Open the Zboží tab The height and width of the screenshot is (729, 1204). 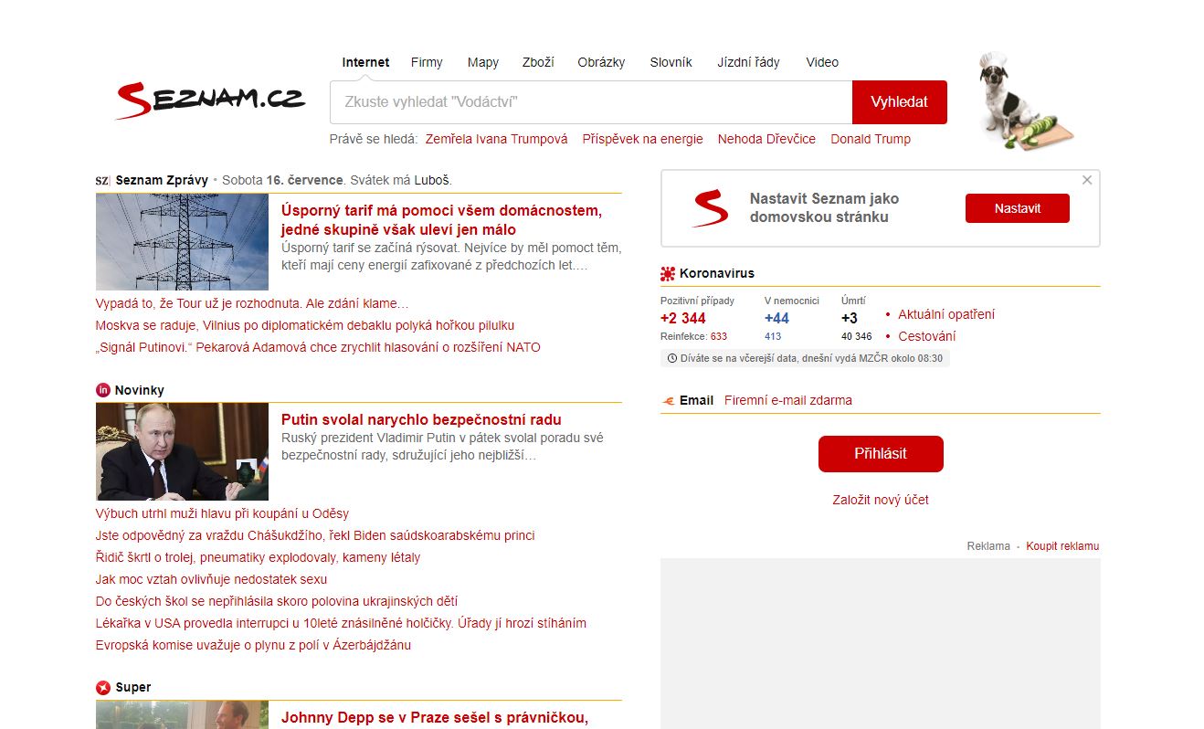[538, 62]
